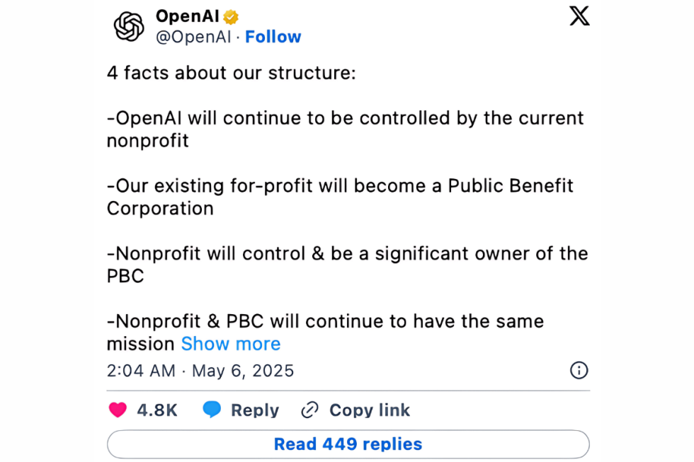Expand the tweet via Show more
The image size is (694, 462).
coord(231,344)
